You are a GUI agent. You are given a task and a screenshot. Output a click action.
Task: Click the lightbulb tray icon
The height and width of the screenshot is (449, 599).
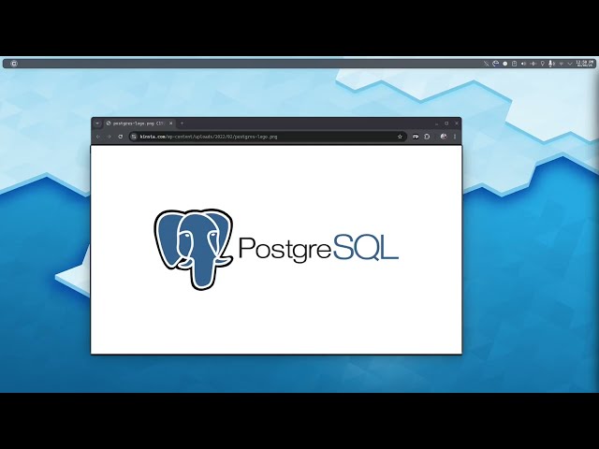(542, 64)
